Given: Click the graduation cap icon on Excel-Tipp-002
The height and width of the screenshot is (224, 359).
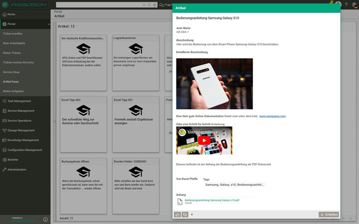Looking at the screenshot, I should click(84, 110).
